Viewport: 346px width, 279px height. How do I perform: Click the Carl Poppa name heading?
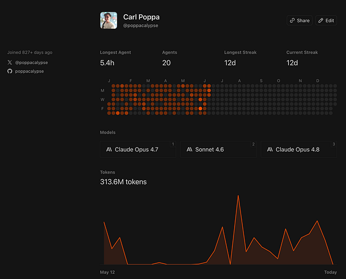[x=141, y=17]
